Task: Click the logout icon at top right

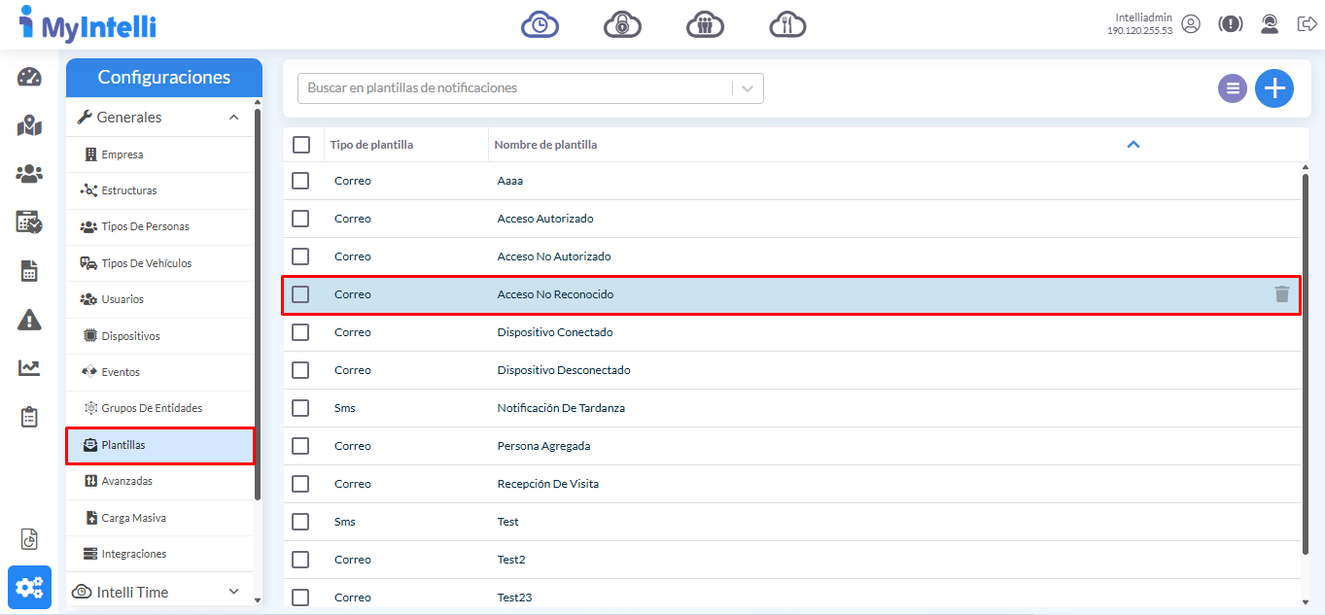Action: coord(1307,24)
